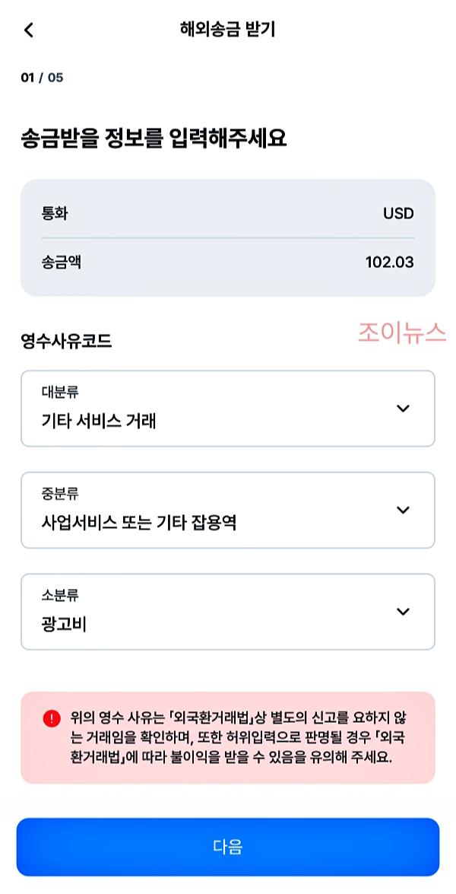
Task: Click the 다음 button
Action: tap(227, 847)
